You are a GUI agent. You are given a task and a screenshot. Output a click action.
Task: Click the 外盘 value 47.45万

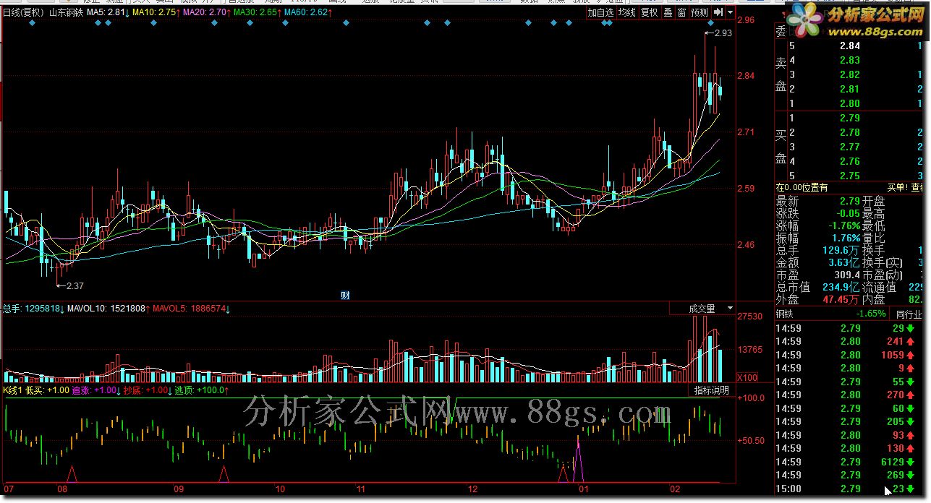842,300
